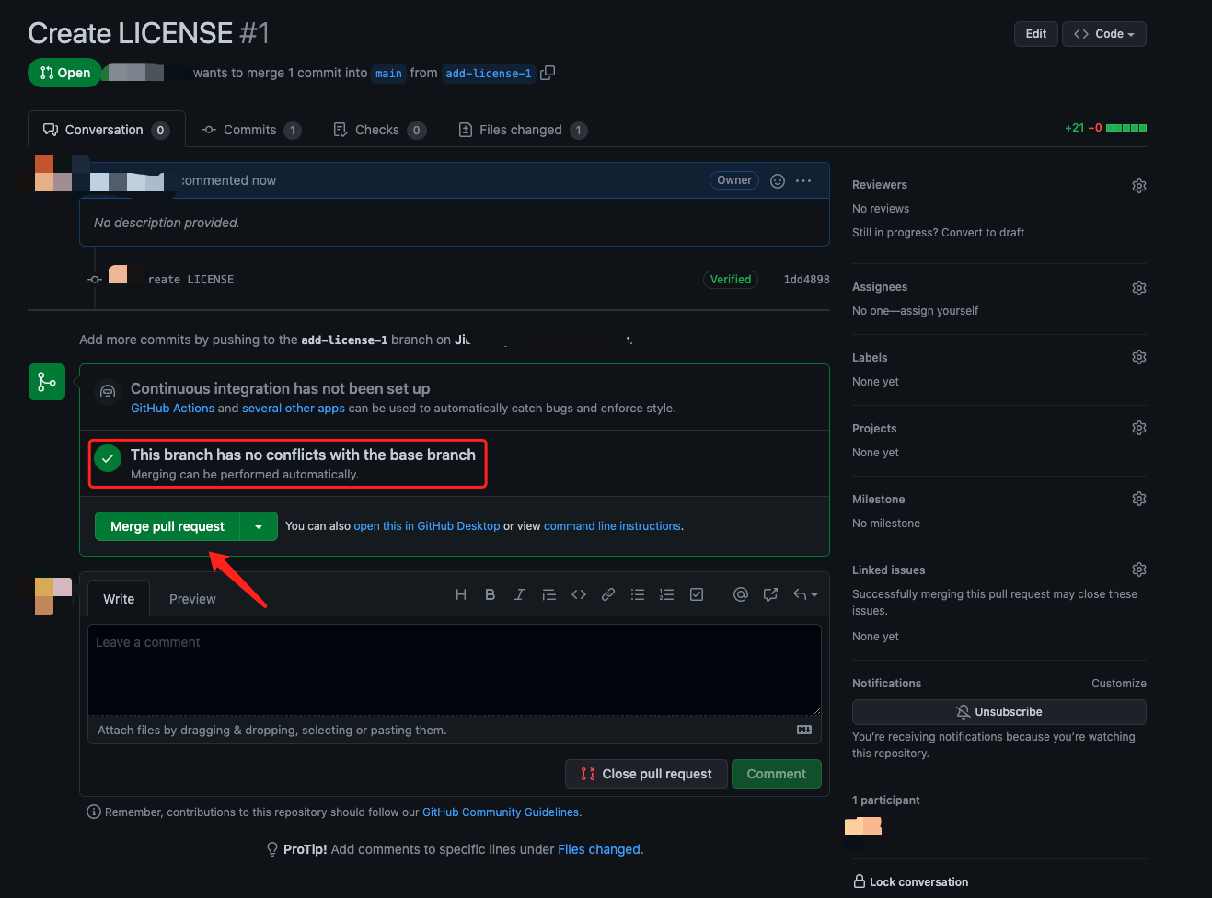Add a bulleted list via toolbar icon
This screenshot has height=898, width=1212.
pyautogui.click(x=638, y=594)
